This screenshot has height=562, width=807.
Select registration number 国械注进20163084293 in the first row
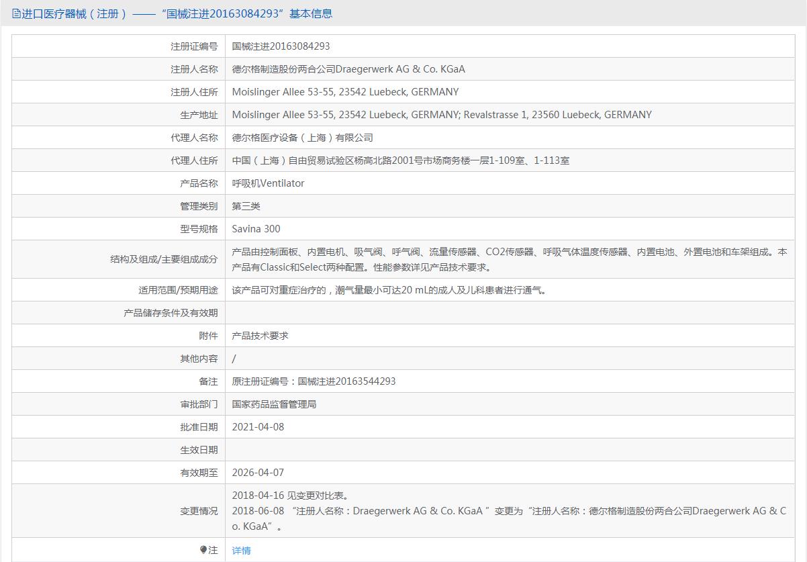tap(281, 46)
